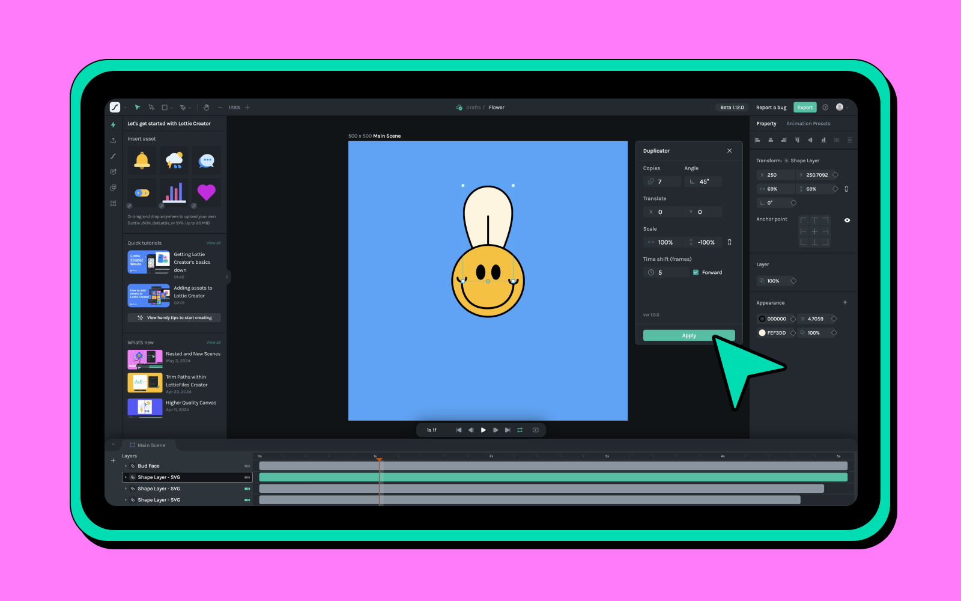Open the Text tool from the sidebar
Viewport: 961px width, 601px height.
pos(113,203)
